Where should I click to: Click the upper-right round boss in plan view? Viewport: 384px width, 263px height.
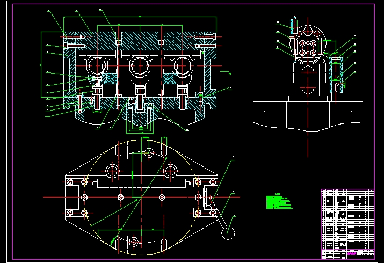tap(170, 171)
